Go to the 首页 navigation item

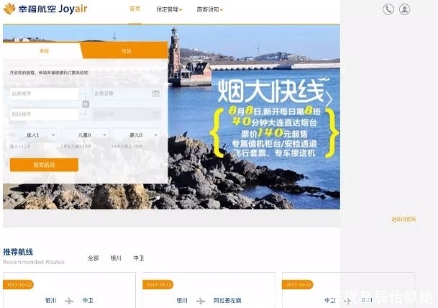pyautogui.click(x=135, y=9)
